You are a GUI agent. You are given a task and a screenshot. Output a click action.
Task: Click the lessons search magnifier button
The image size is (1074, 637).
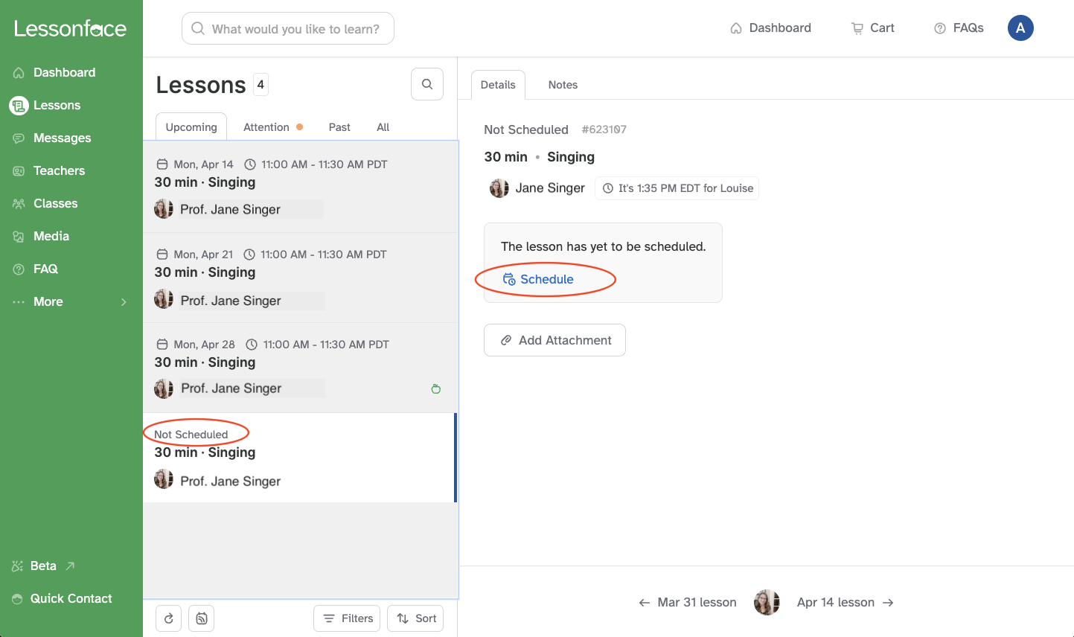click(427, 84)
